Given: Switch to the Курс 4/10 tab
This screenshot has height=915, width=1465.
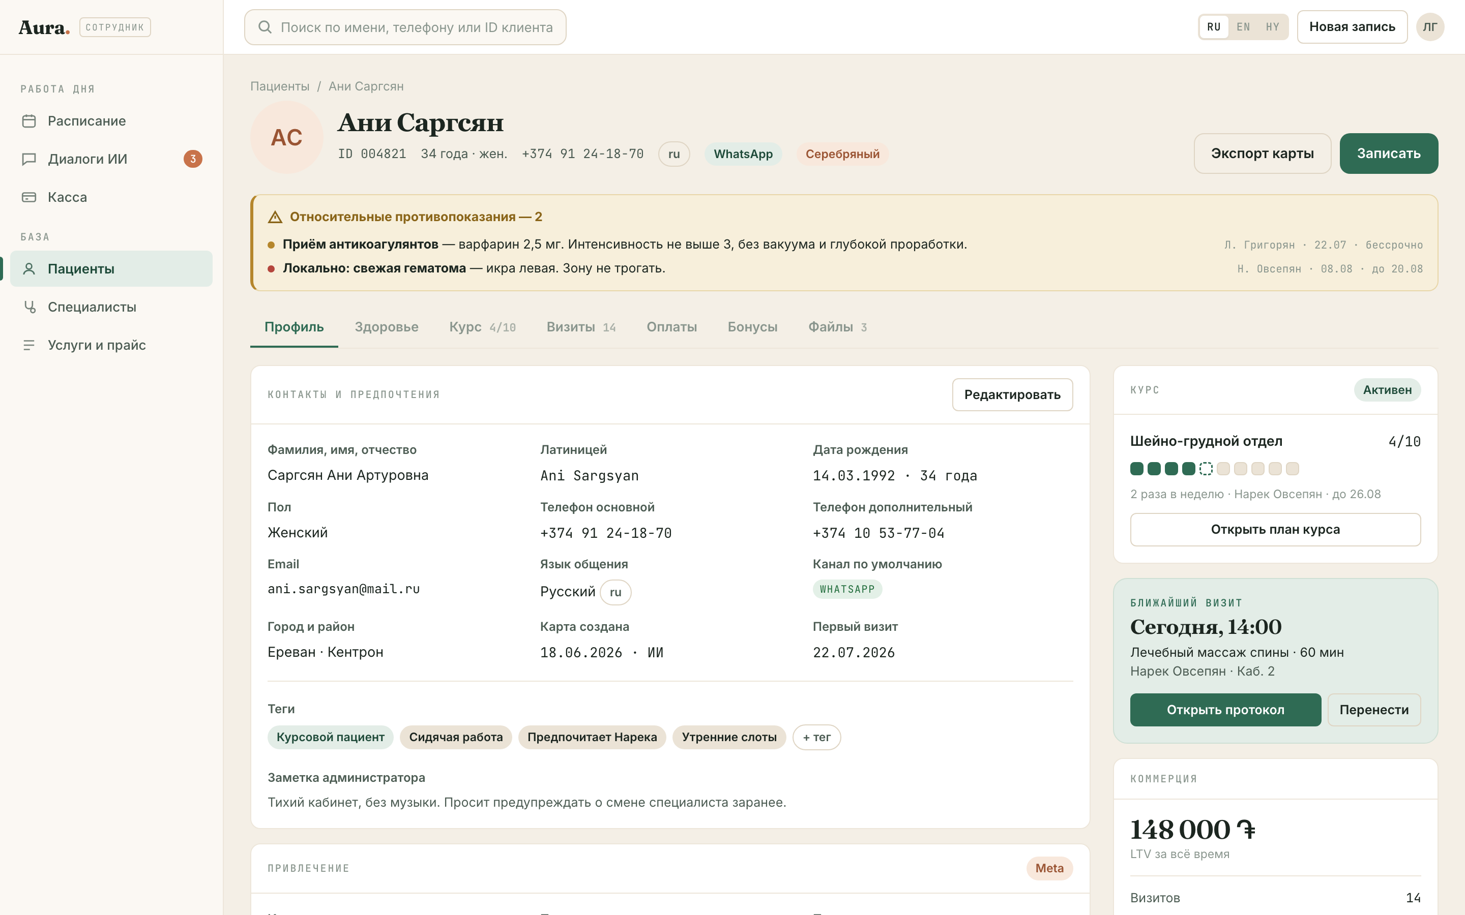Looking at the screenshot, I should point(482,327).
